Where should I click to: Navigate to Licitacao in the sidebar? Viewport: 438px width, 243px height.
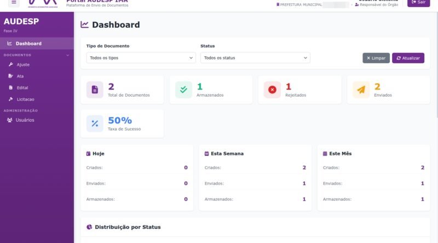[25, 99]
